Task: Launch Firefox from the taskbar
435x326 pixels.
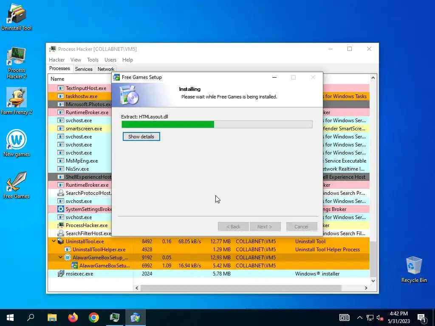Action: coord(73,318)
